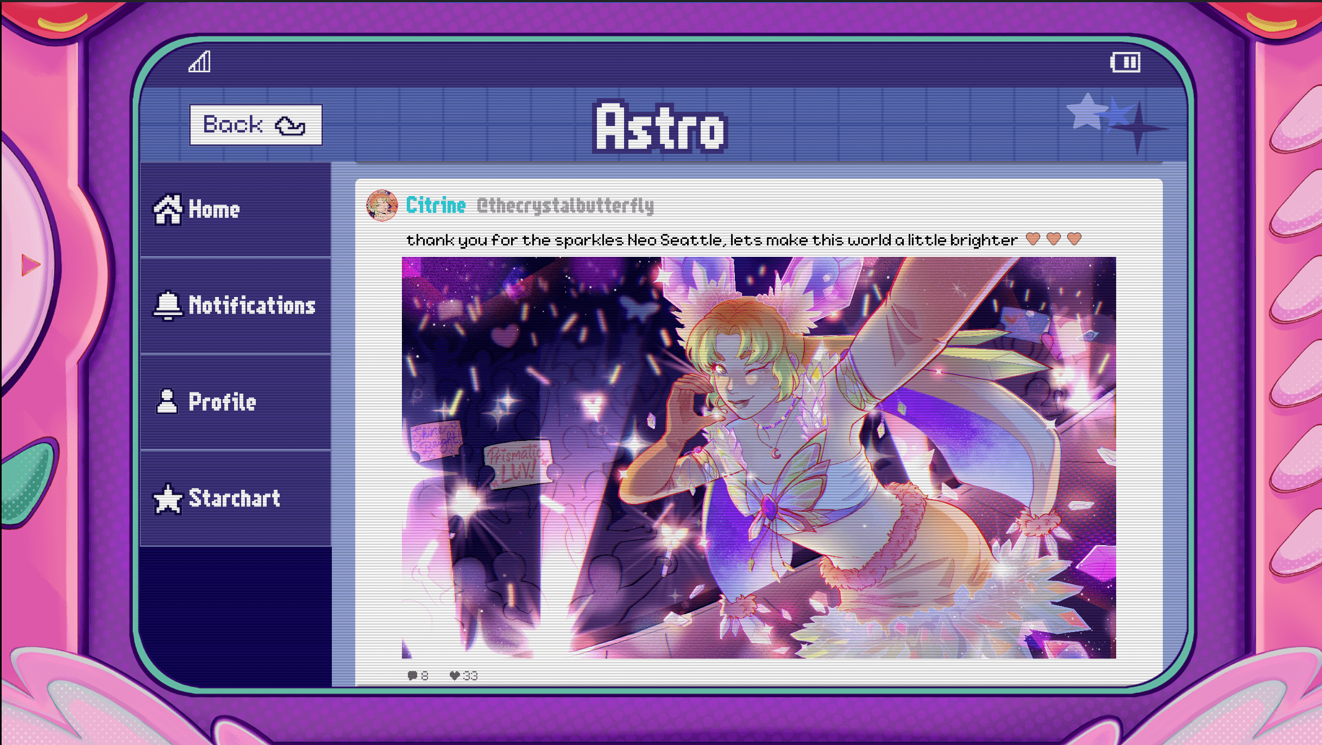Click Citrine's profile avatar
1322x745 pixels.
(x=382, y=205)
